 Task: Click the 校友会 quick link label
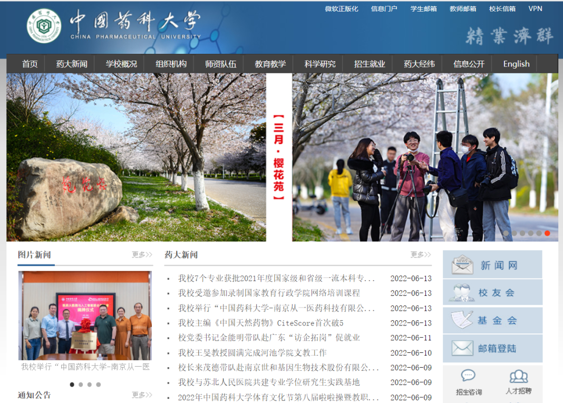497,293
